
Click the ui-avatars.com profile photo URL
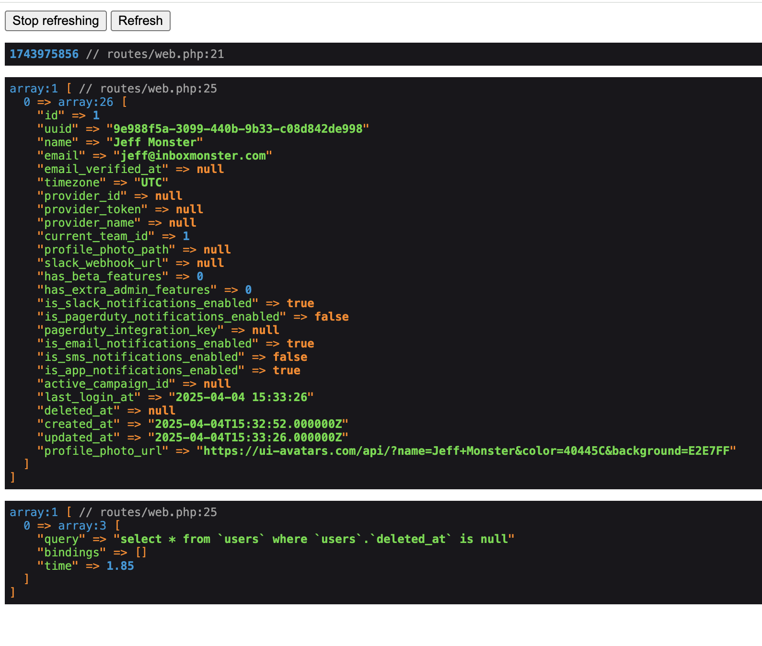pyautogui.click(x=466, y=451)
